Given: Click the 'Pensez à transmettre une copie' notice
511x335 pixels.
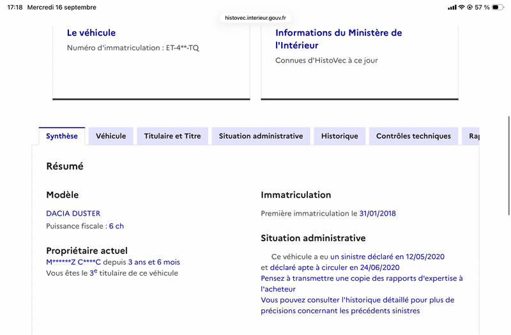Looking at the screenshot, I should click(362, 283).
